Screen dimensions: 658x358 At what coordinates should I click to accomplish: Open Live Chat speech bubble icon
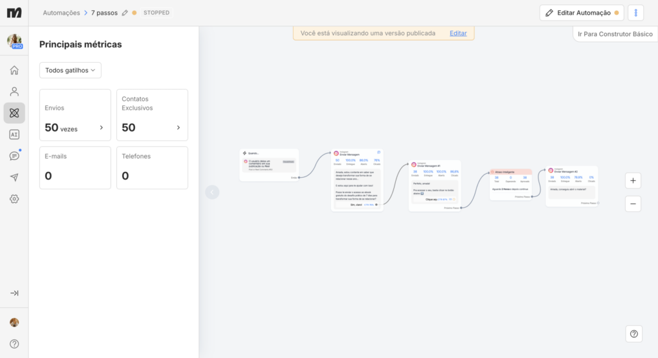pyautogui.click(x=14, y=156)
